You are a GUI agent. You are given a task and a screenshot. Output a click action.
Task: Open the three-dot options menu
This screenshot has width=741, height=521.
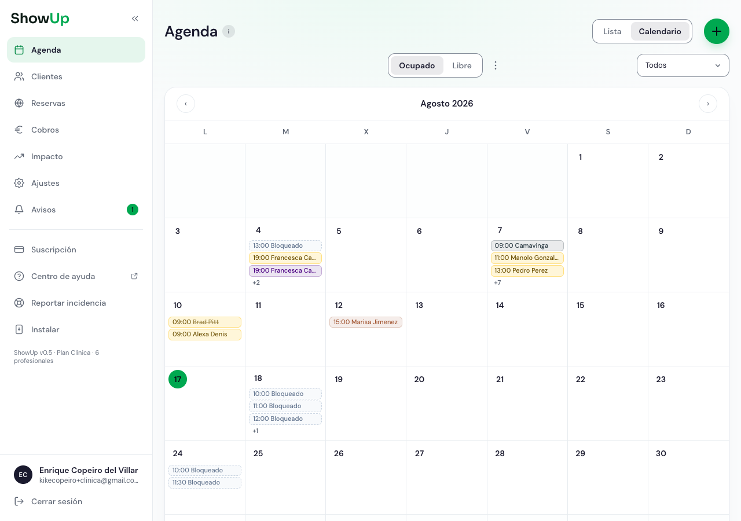coord(496,65)
